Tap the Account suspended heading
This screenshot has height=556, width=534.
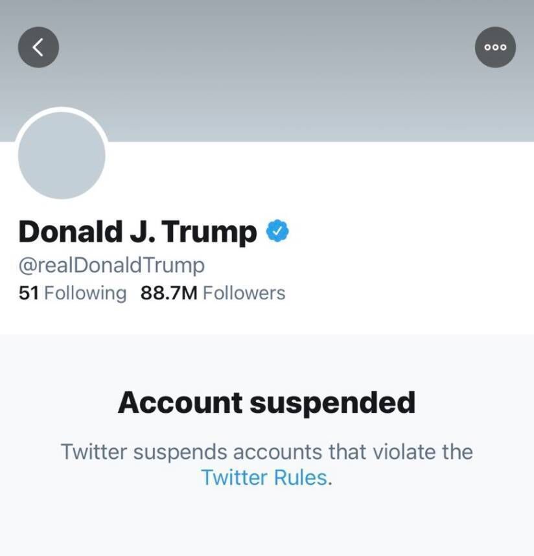click(x=267, y=402)
